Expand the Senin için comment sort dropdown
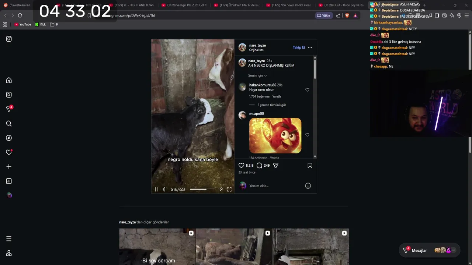 [x=257, y=75]
